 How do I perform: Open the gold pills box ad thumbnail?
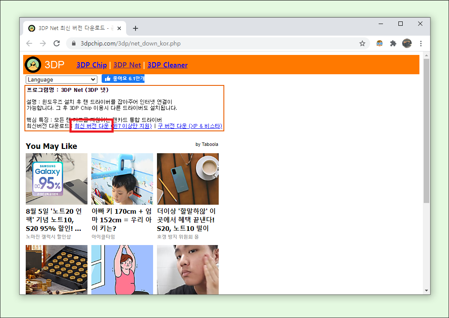coord(57,270)
